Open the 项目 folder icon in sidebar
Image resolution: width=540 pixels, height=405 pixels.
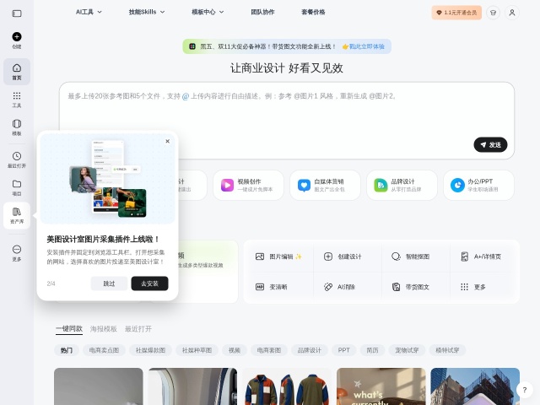tap(17, 187)
